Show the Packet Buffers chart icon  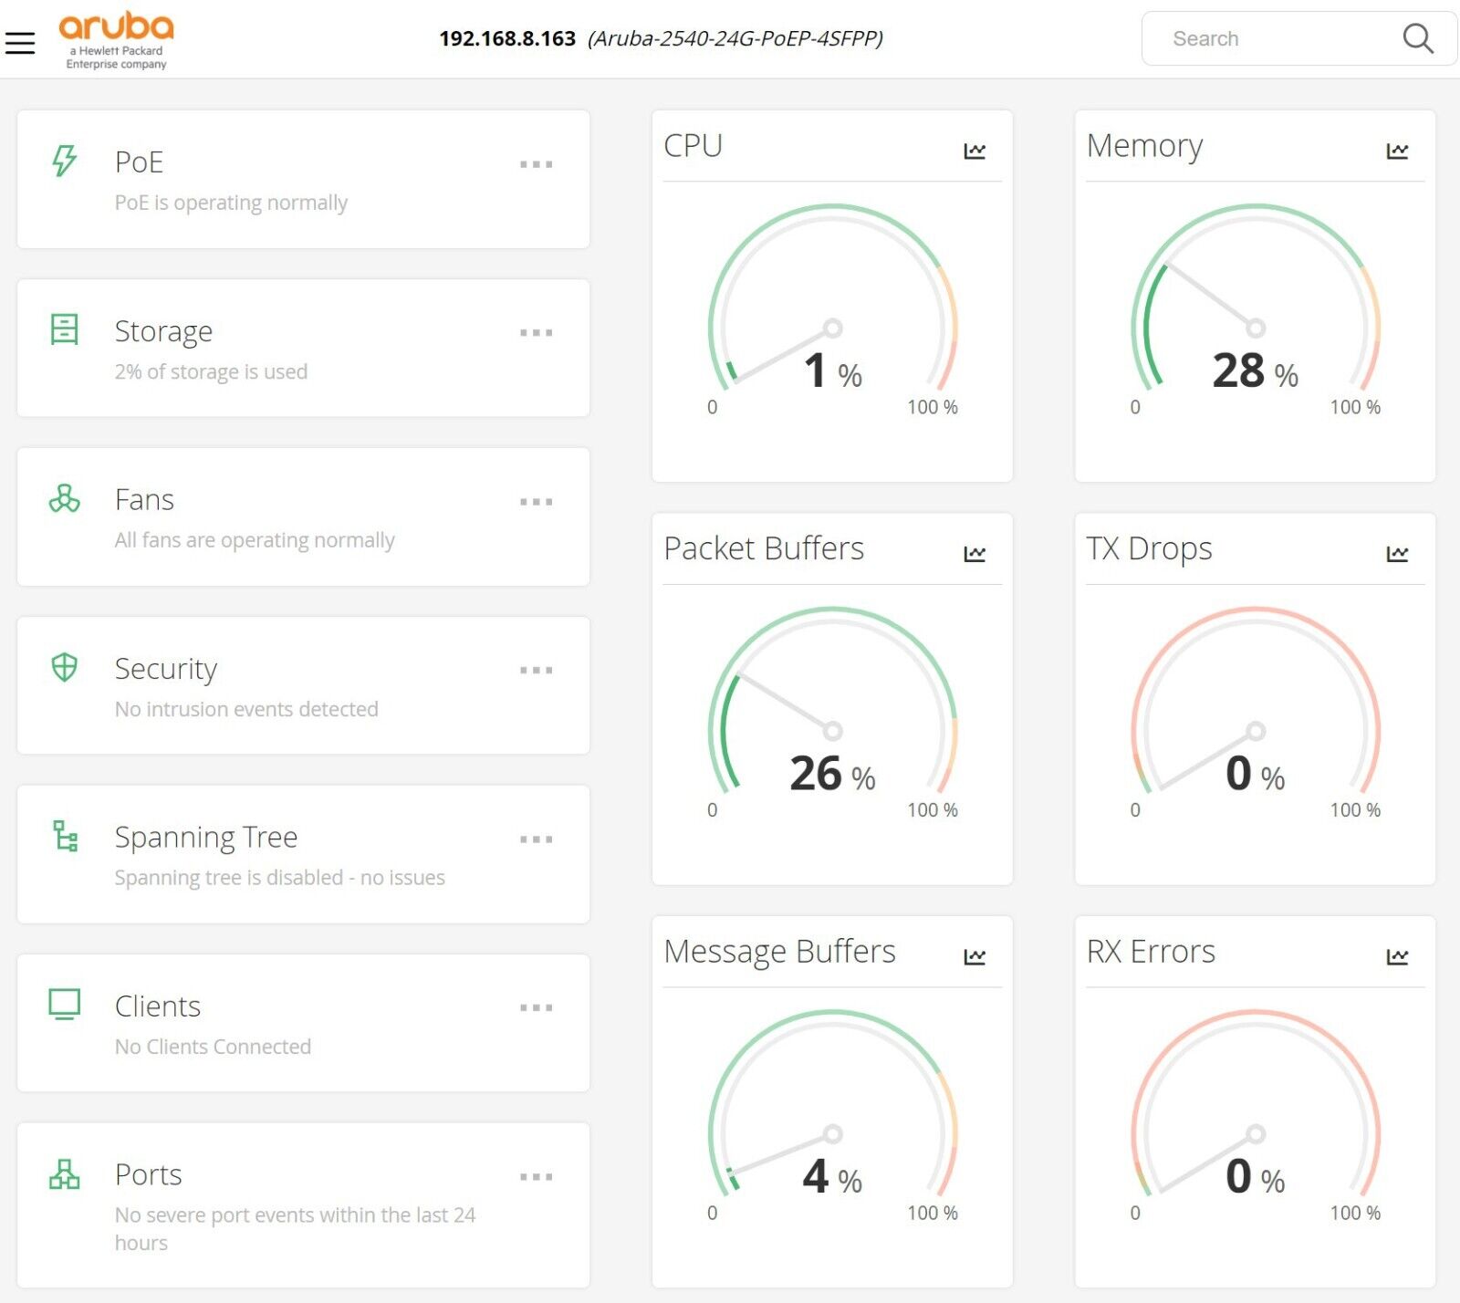[x=975, y=554]
